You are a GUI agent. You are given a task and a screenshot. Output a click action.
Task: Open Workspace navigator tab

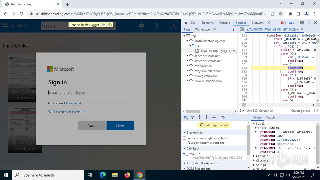pyautogui.click(x=202, y=29)
